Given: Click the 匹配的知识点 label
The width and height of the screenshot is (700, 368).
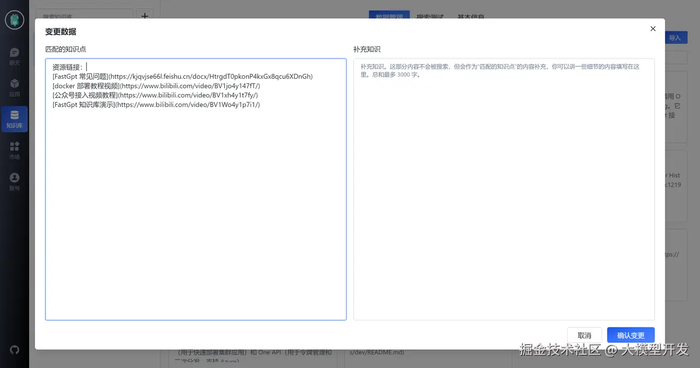Looking at the screenshot, I should coord(66,49).
